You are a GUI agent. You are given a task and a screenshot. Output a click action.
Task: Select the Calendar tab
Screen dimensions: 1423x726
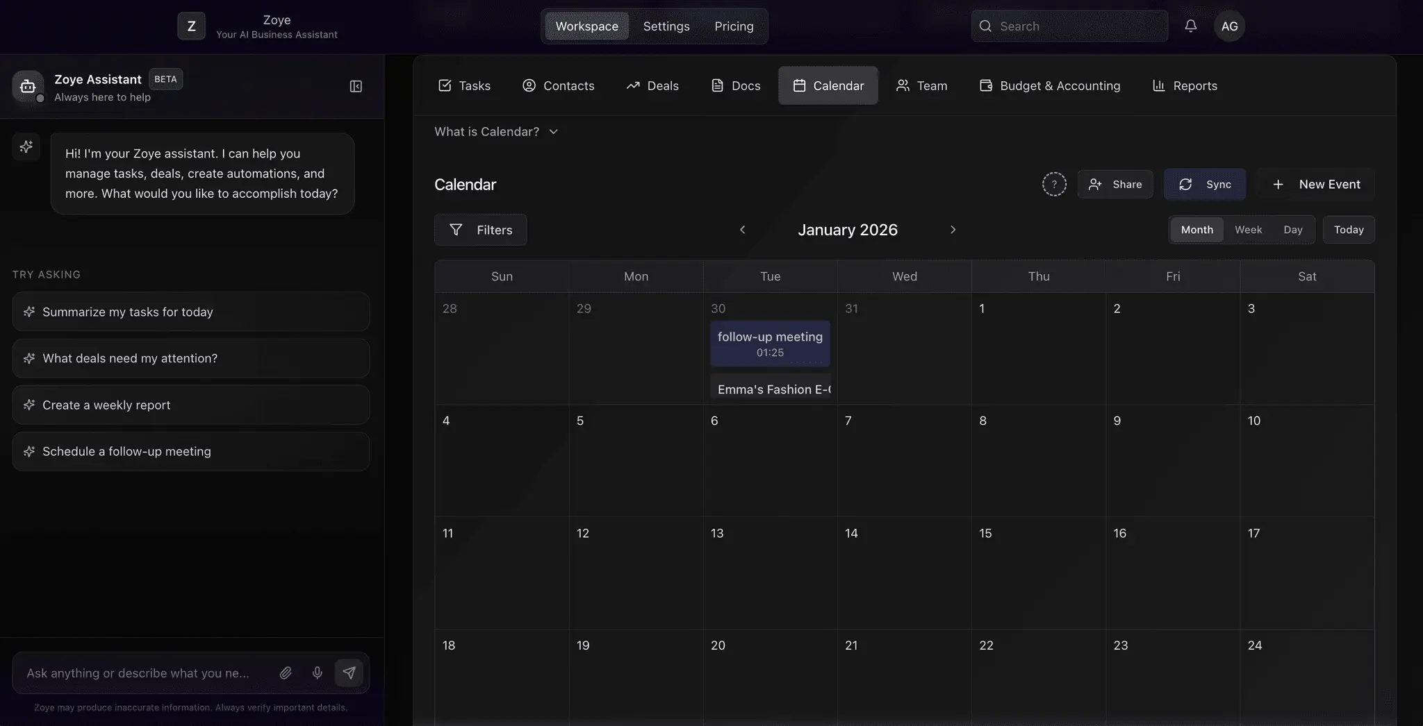click(828, 85)
